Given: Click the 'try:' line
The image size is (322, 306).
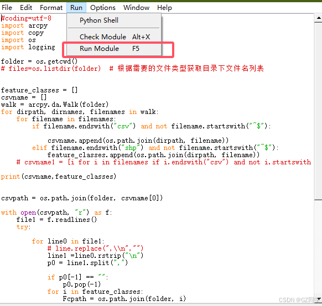Looking at the screenshot, I should (23, 227).
